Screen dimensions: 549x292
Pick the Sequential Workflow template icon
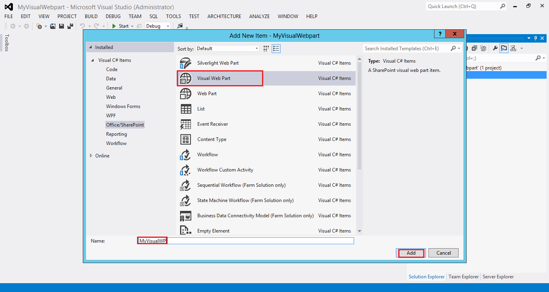click(185, 185)
